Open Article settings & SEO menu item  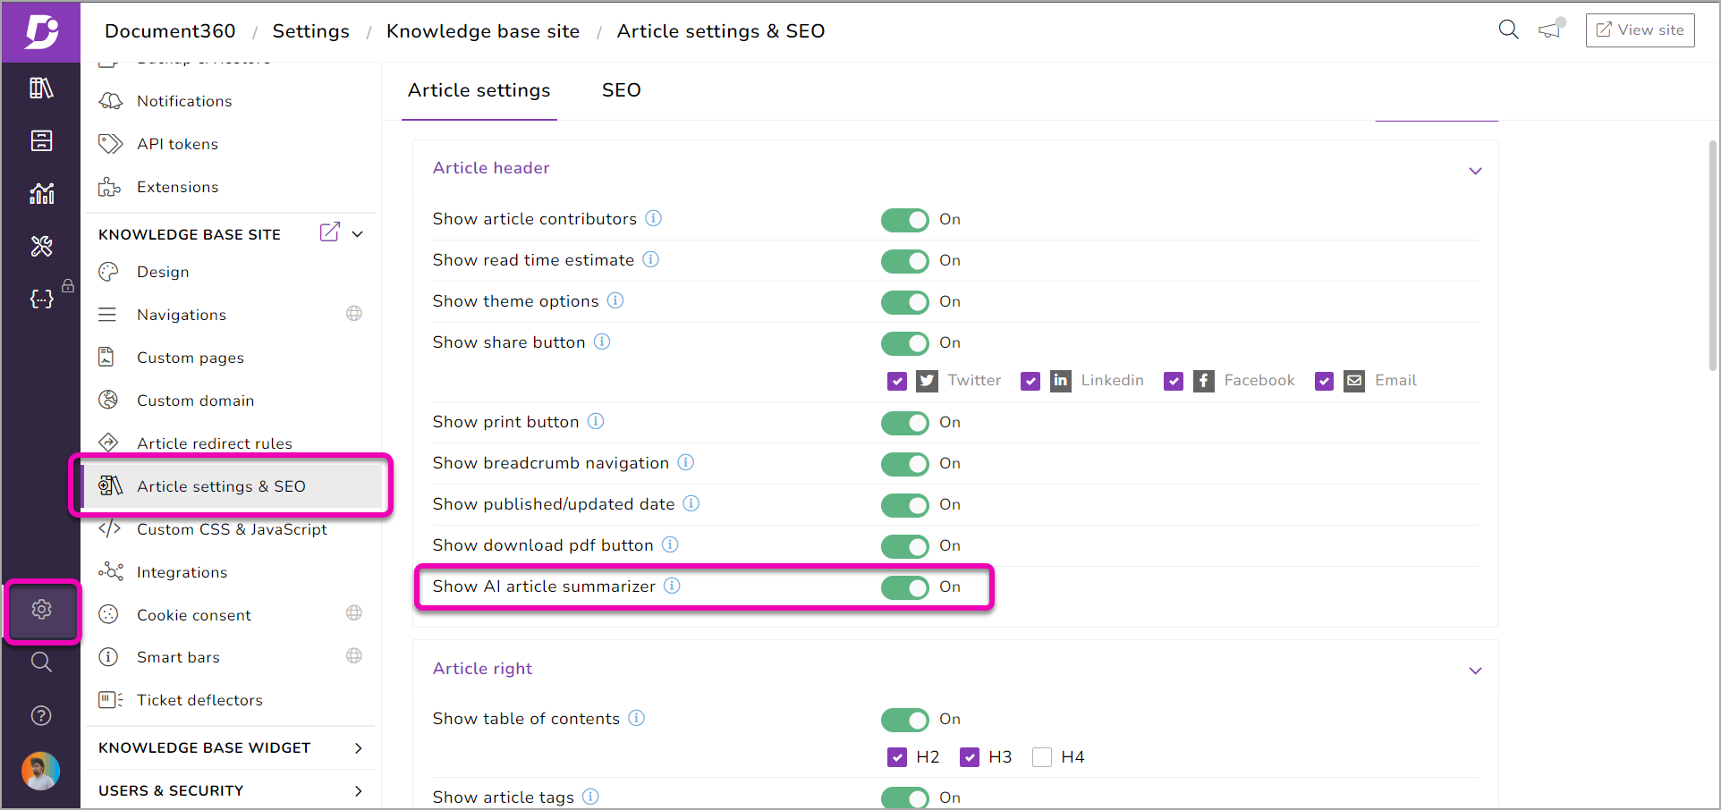232,486
